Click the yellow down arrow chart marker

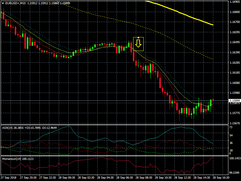coord(138,44)
